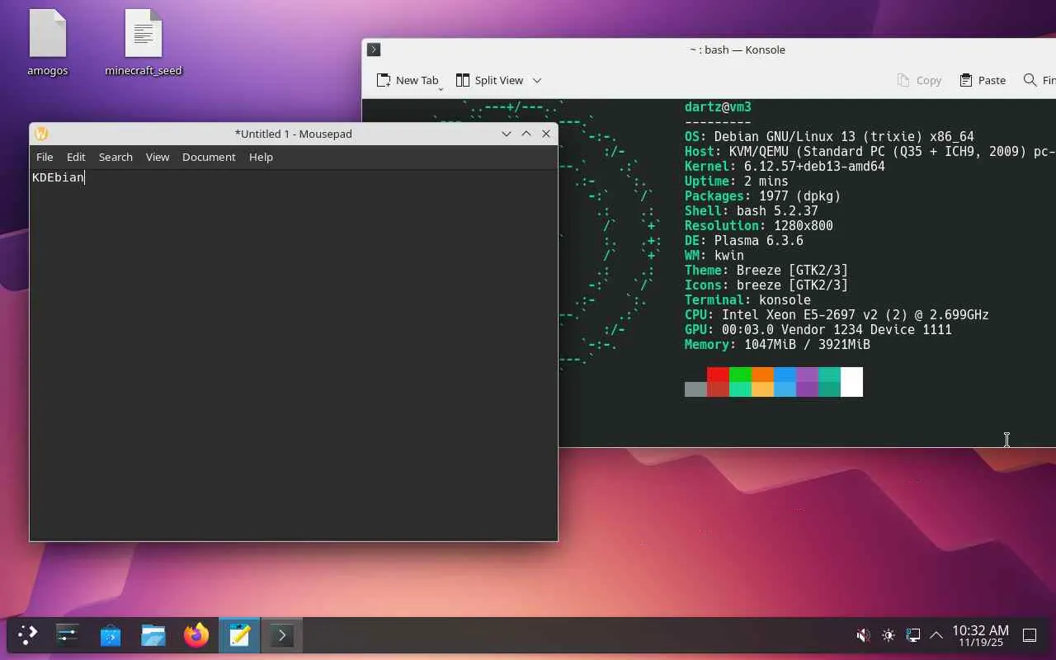Maximize the Mousepad window

click(526, 134)
